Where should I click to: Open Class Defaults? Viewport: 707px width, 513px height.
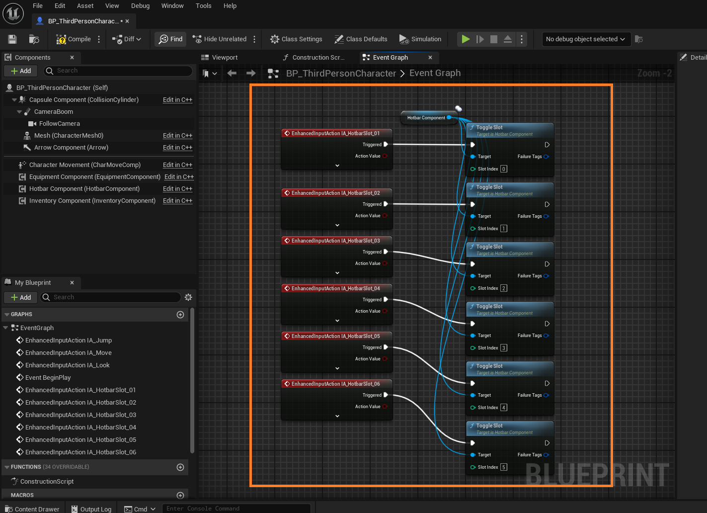point(361,39)
